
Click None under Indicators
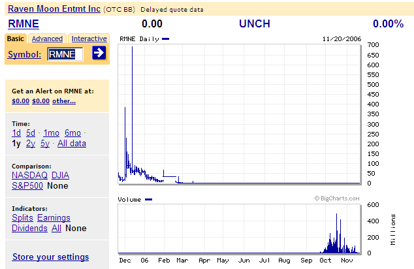pyautogui.click(x=76, y=229)
